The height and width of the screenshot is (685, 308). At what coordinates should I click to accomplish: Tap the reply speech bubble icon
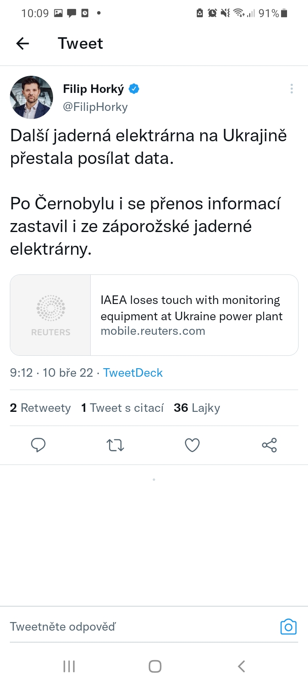tap(38, 445)
